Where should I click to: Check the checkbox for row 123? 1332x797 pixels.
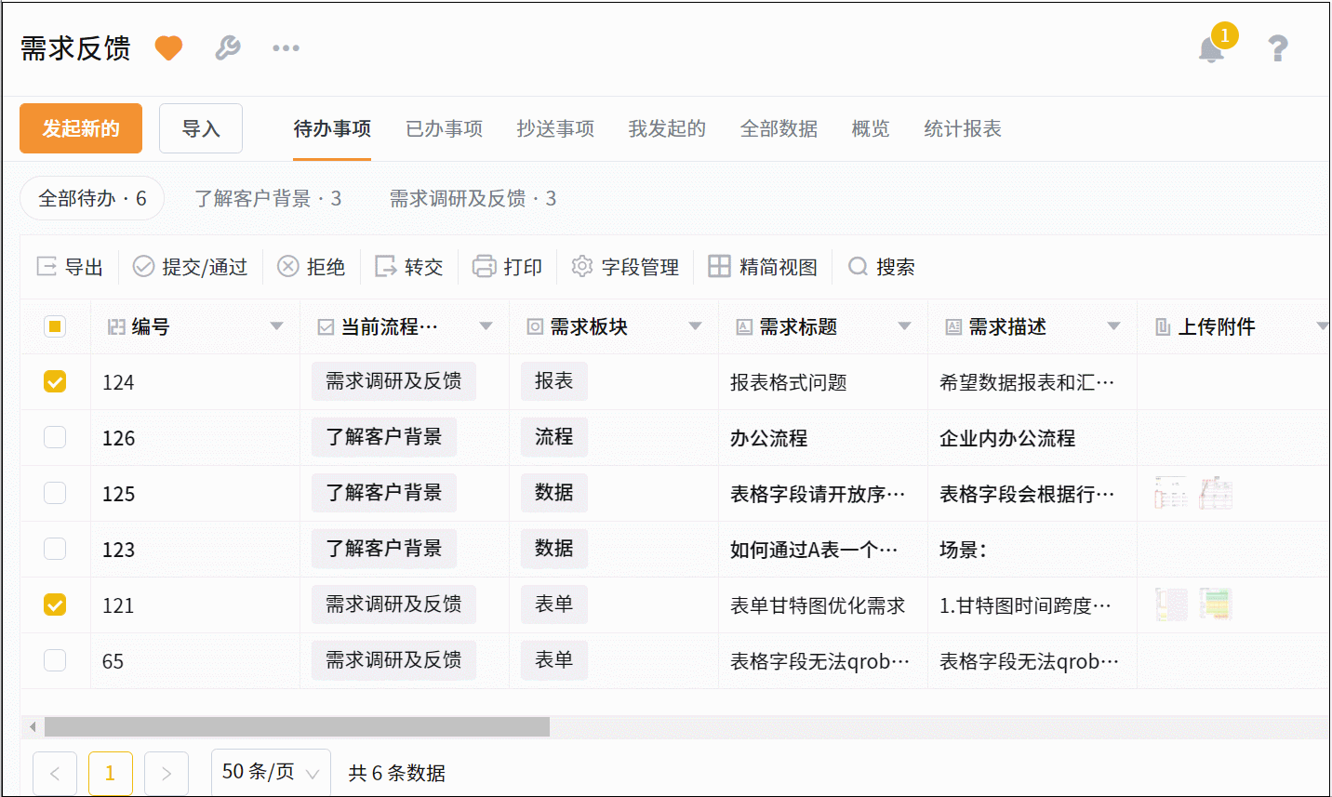55,549
